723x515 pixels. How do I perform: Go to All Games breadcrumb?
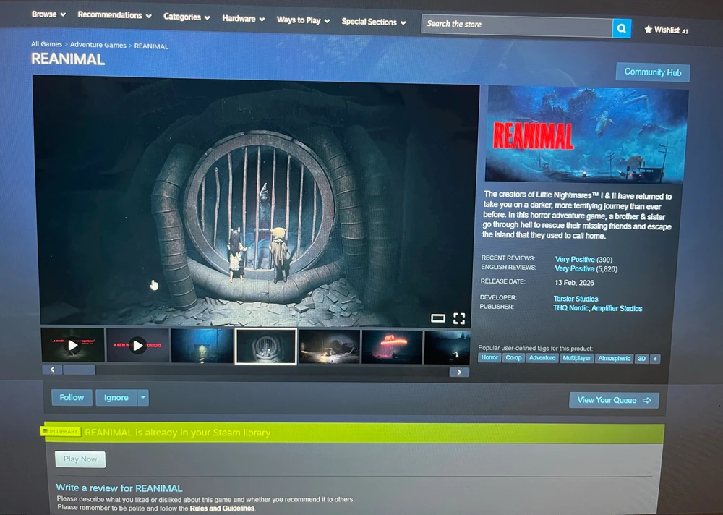[46, 44]
